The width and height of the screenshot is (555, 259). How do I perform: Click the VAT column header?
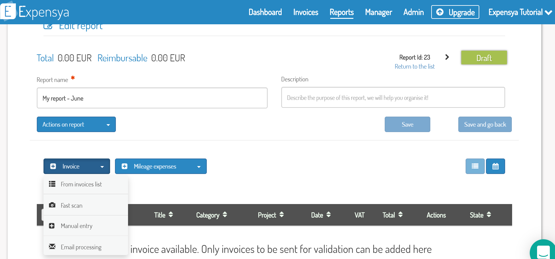click(x=359, y=215)
